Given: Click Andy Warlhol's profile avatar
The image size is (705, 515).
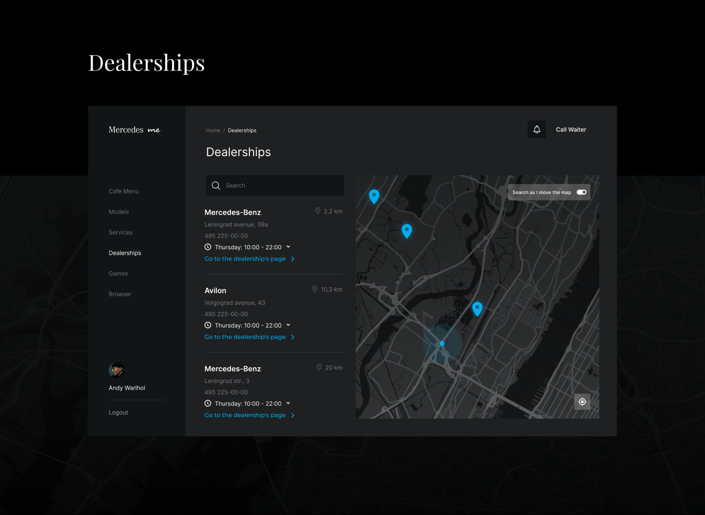Looking at the screenshot, I should [x=117, y=370].
